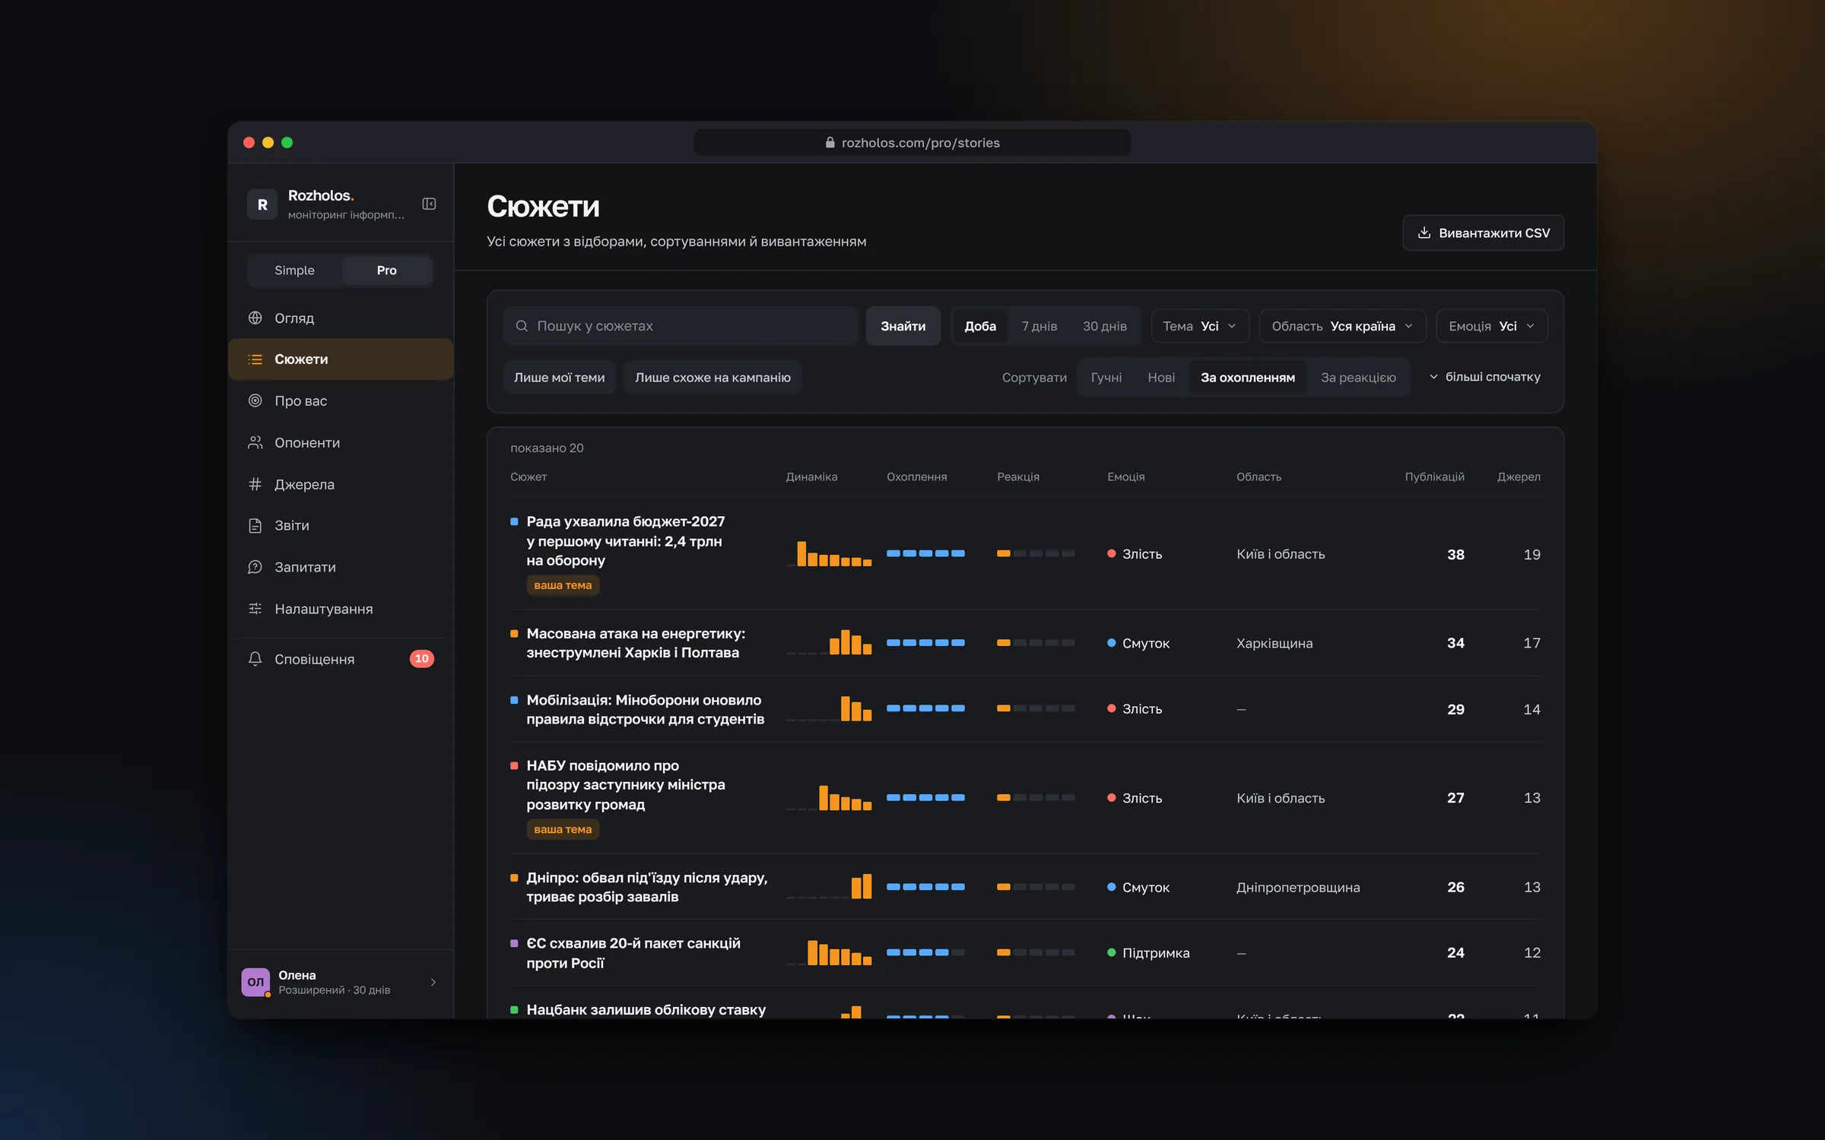1825x1140 pixels.
Task: Click the Сюжети list icon
Action: pyautogui.click(x=255, y=359)
